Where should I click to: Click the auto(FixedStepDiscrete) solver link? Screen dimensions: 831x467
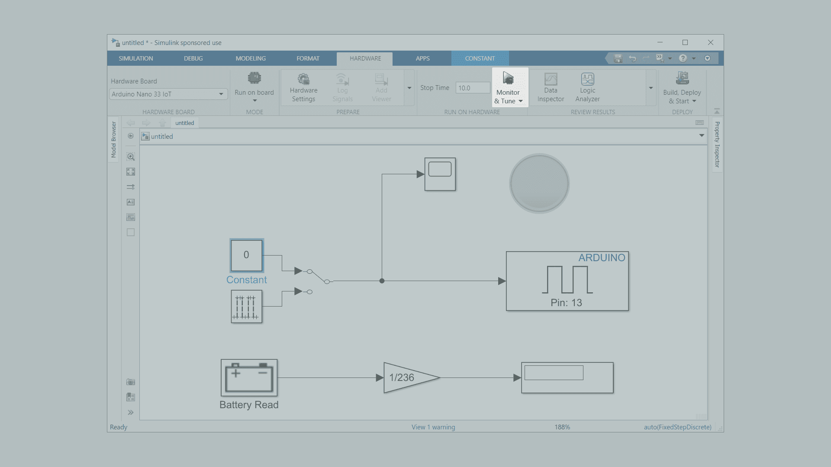(x=677, y=427)
